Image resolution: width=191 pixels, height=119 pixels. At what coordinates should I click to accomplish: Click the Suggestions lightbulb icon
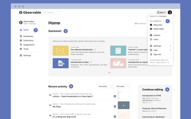[x=21, y=45]
